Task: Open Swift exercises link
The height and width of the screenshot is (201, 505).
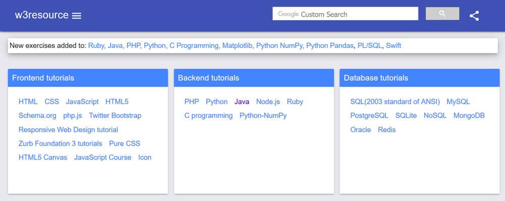Action: tap(393, 46)
